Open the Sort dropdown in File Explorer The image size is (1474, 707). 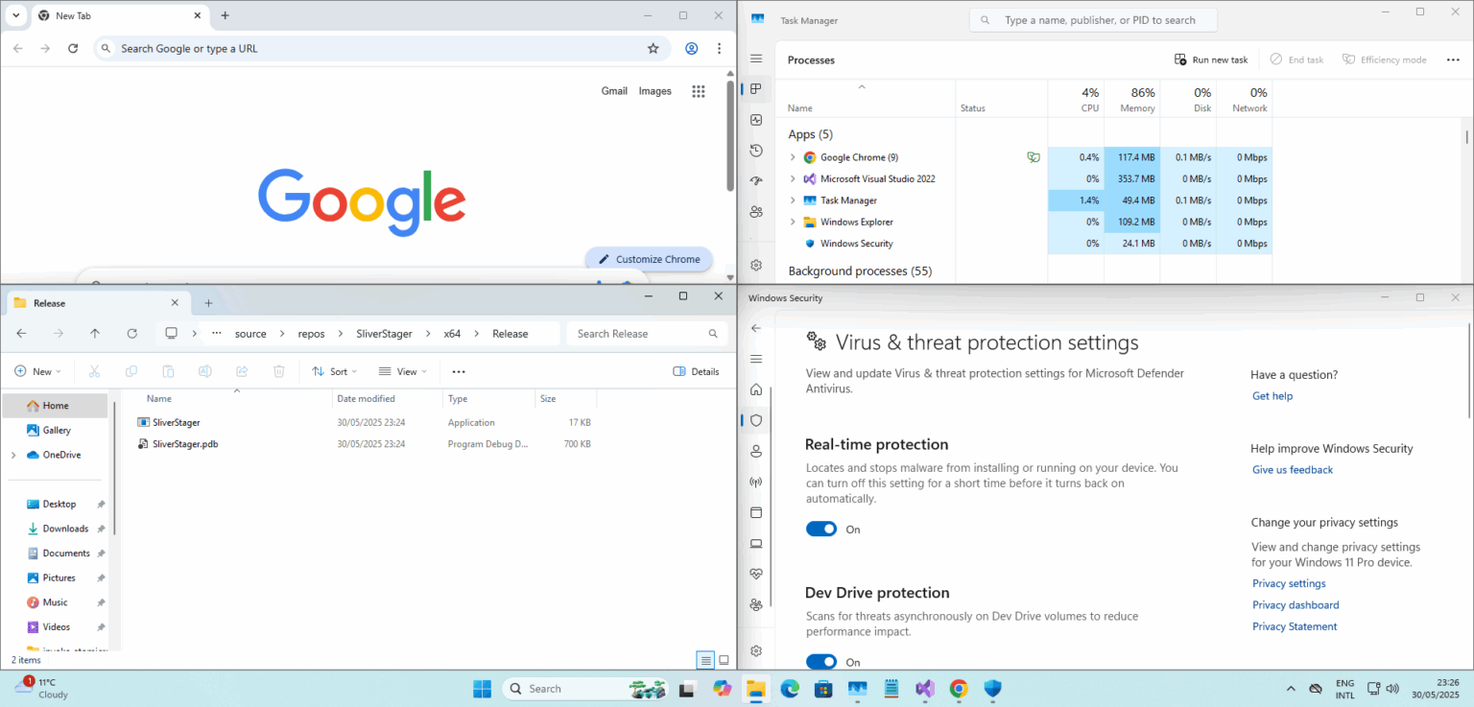coord(334,371)
